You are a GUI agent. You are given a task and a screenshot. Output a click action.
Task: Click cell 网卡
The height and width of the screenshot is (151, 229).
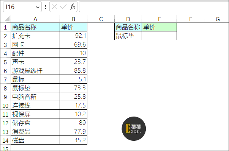pyautogui.click(x=35, y=45)
